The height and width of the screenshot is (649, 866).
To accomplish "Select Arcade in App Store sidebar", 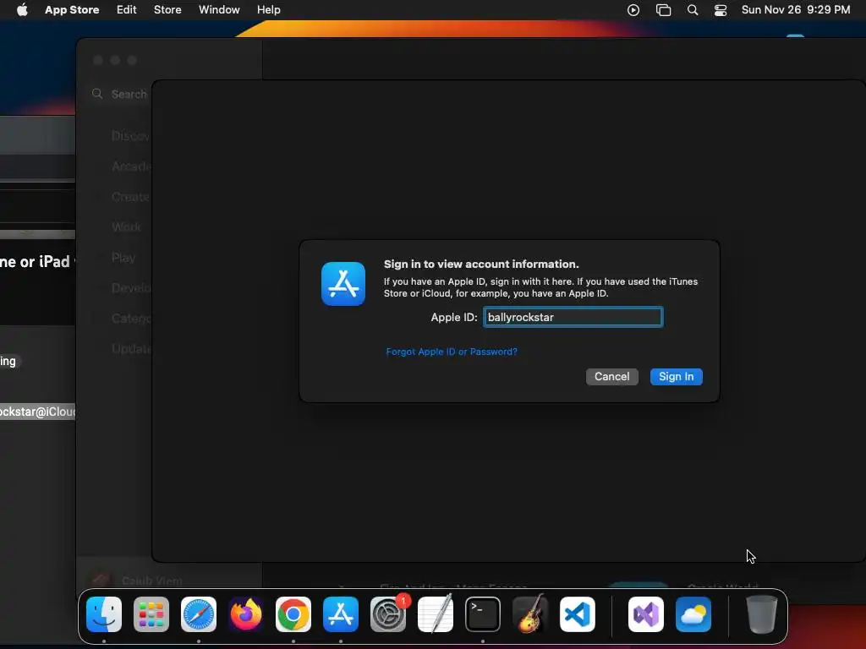I will coord(131,166).
